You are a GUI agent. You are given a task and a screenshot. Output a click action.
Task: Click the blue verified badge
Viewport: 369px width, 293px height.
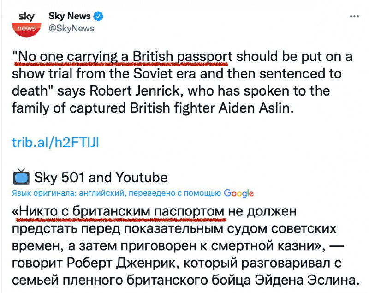98,17
